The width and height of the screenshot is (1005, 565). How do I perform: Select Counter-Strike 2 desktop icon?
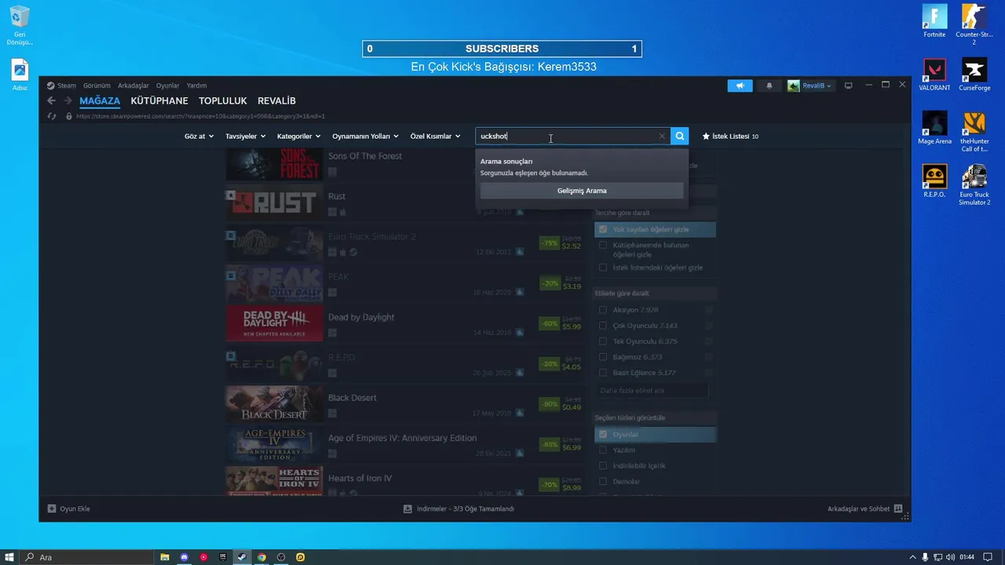(974, 24)
